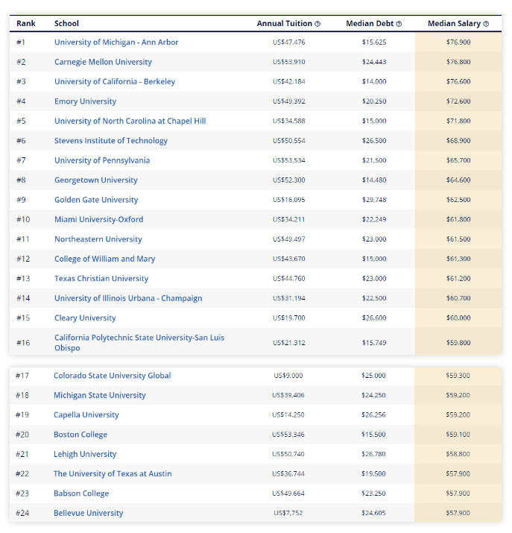Select the #9 rank cell
The width and height of the screenshot is (512, 533).
point(21,200)
